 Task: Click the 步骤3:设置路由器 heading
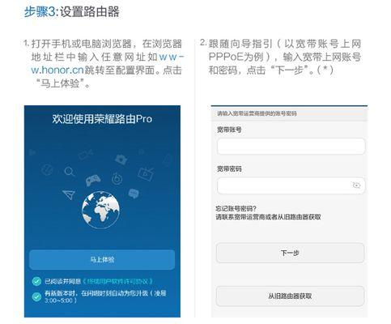coord(71,12)
